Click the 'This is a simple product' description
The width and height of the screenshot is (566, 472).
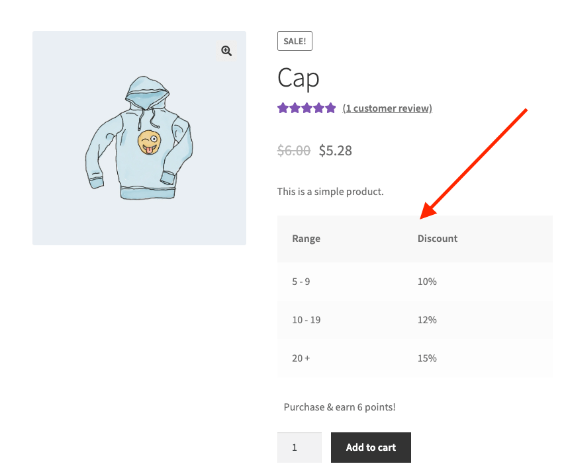[330, 192]
